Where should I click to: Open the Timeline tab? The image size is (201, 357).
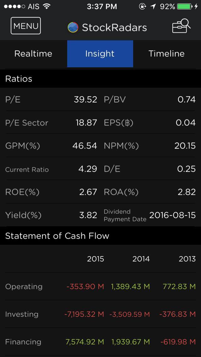pyautogui.click(x=166, y=53)
